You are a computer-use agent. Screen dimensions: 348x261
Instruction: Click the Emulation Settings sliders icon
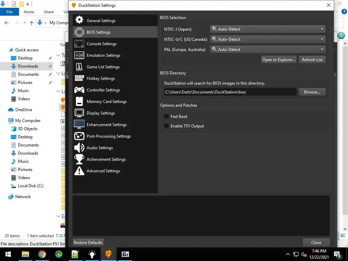[x=79, y=55]
